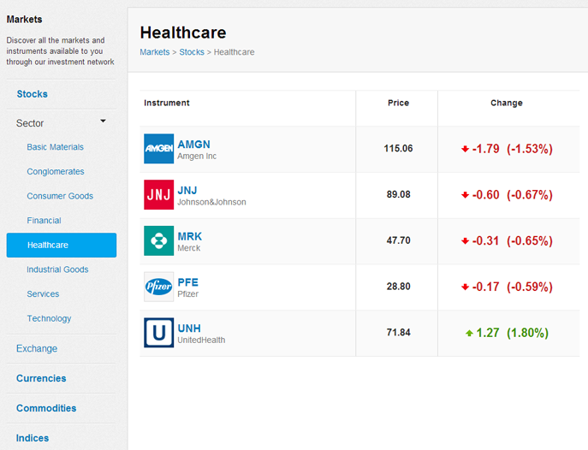Open the Stocks section

tap(33, 94)
